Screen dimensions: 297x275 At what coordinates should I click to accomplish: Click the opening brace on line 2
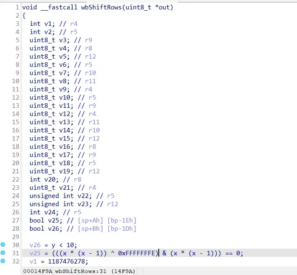point(24,16)
